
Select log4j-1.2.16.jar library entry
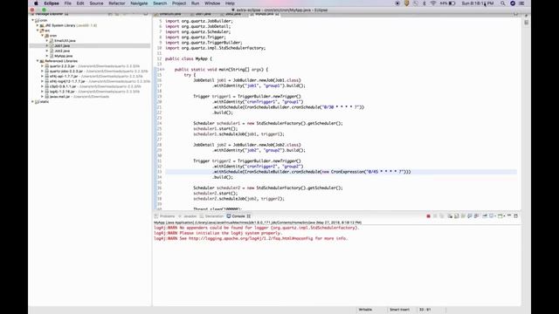(62, 92)
